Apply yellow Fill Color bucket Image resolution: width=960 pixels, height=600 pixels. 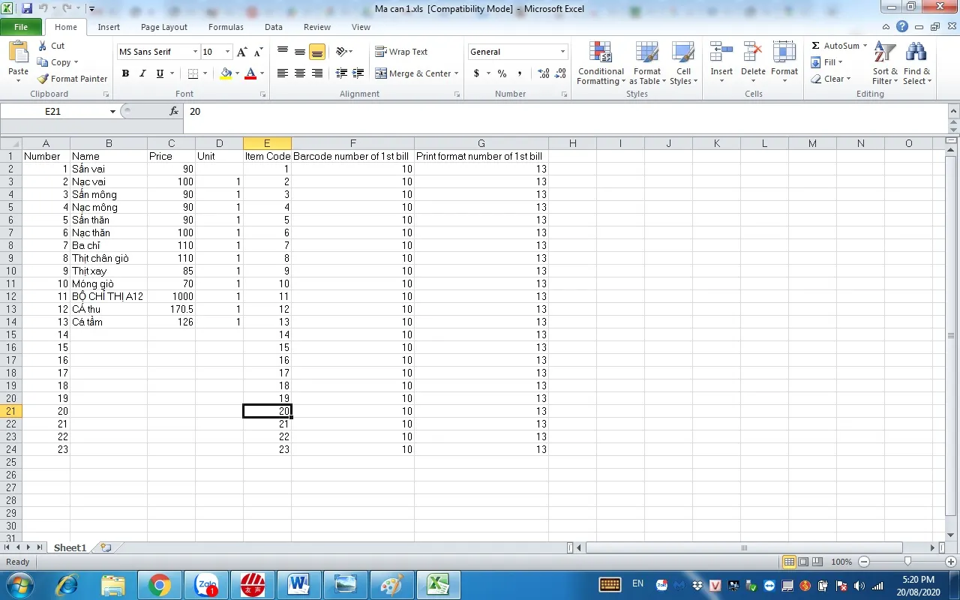click(x=226, y=73)
